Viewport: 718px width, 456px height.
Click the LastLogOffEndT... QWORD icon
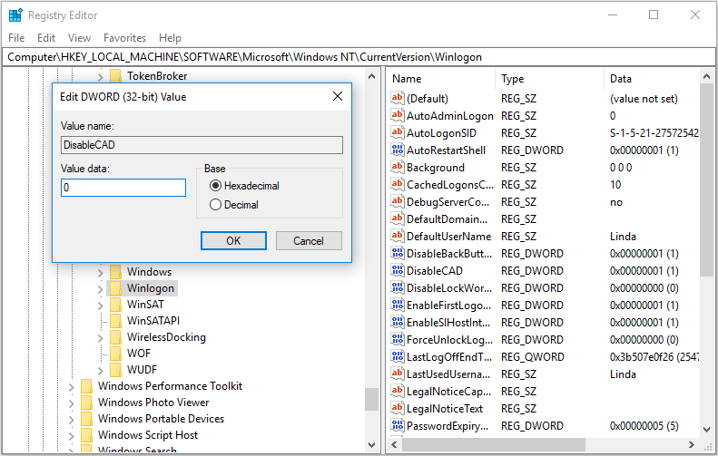(397, 356)
